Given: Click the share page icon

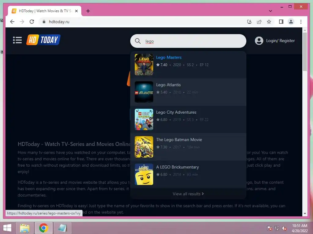Looking at the screenshot, I should coord(259,22).
